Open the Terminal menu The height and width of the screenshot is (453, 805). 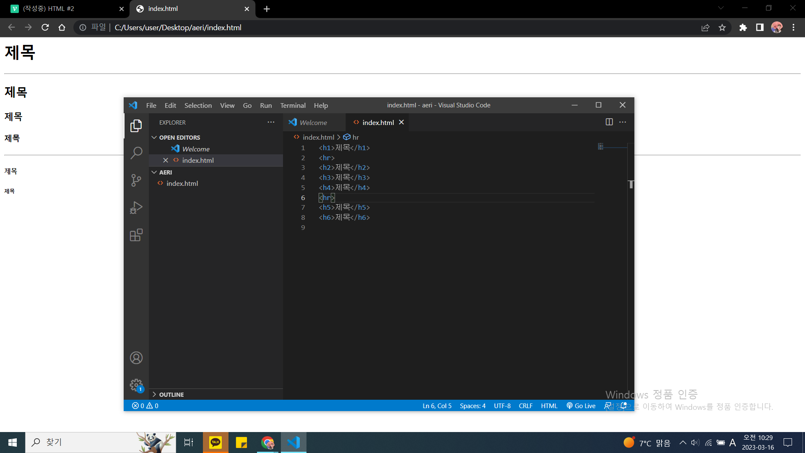pyautogui.click(x=293, y=105)
